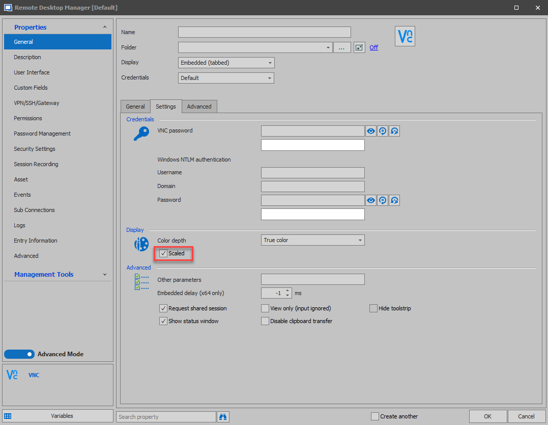Reveal the NTLM password field
This screenshot has height=425, width=548.
point(370,200)
